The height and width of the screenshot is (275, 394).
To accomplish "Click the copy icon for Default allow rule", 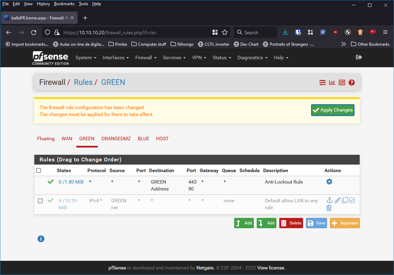I will pyautogui.click(x=345, y=201).
